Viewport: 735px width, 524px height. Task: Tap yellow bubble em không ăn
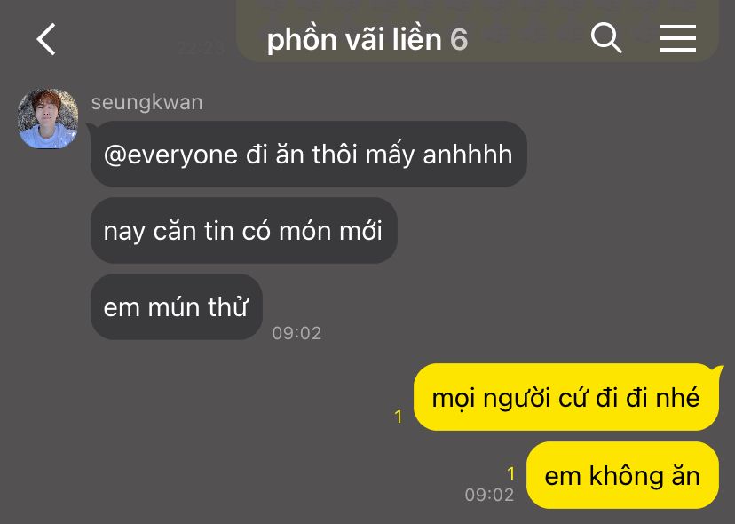tap(622, 475)
